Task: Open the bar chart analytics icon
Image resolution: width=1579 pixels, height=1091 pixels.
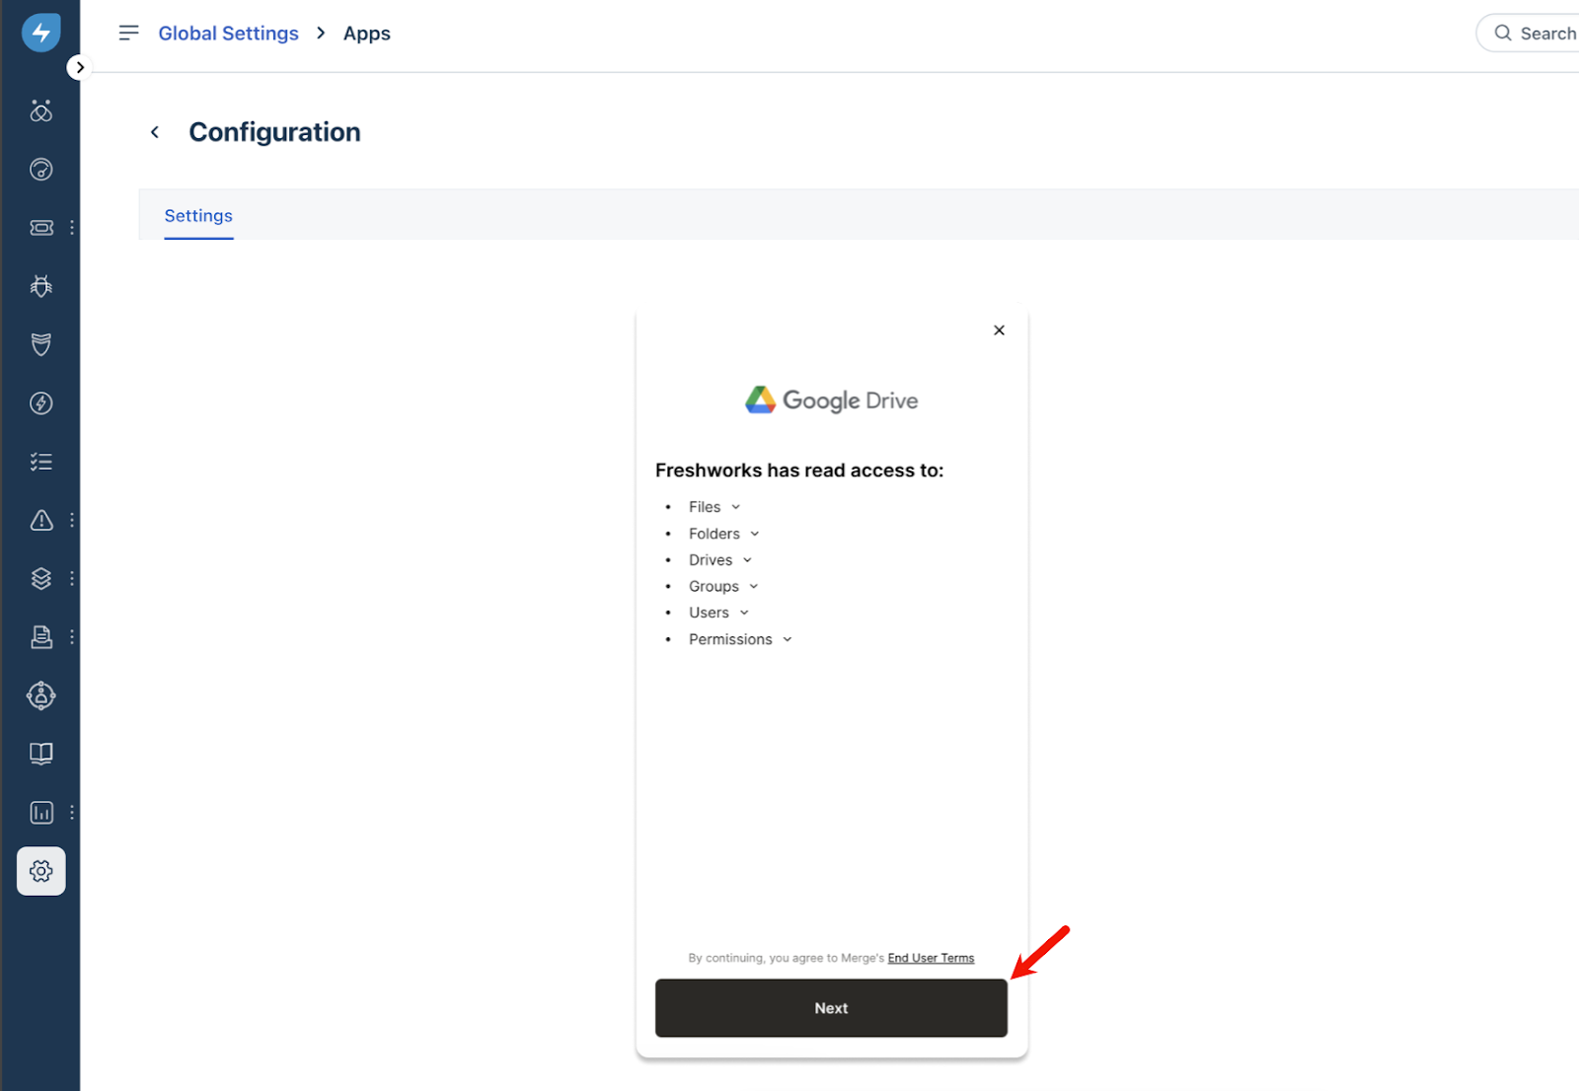Action: (41, 813)
